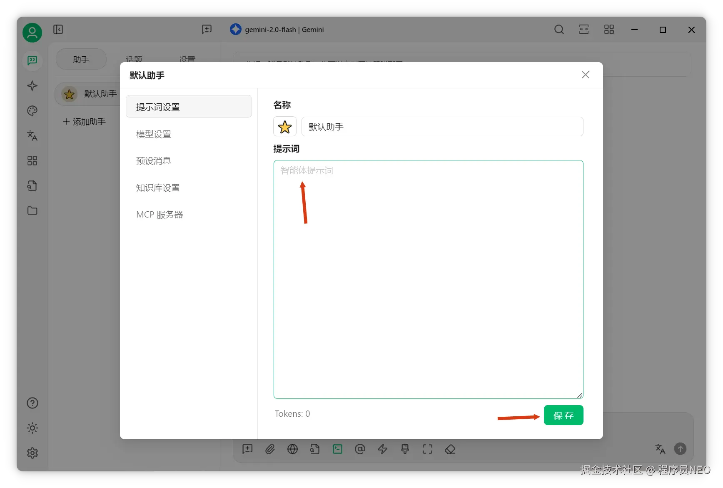Click the mini apps grid icon in header

tap(609, 30)
